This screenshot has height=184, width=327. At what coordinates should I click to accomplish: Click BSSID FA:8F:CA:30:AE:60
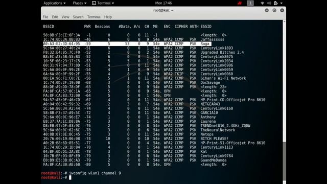tap(61, 165)
